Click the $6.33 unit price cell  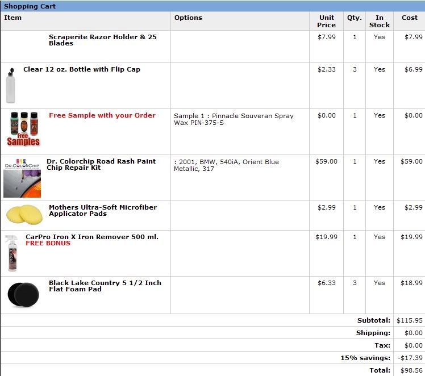(x=327, y=283)
